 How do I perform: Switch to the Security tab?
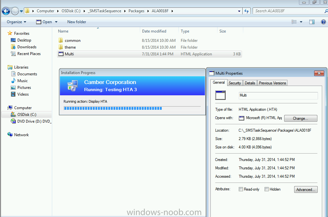pos(235,83)
